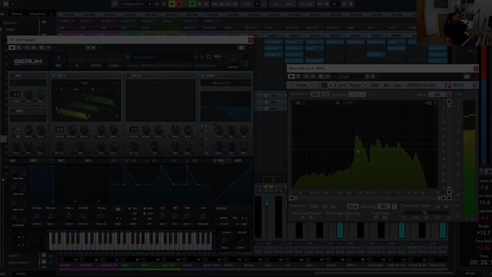Click the SPAN STEREO button

click(375, 85)
